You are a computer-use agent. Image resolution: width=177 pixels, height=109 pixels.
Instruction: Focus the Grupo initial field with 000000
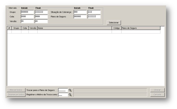(x=27, y=12)
